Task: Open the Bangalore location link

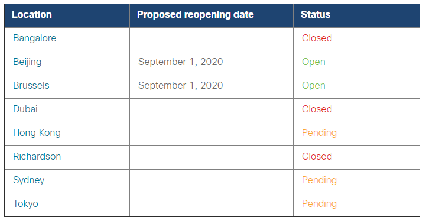Action: (34, 38)
